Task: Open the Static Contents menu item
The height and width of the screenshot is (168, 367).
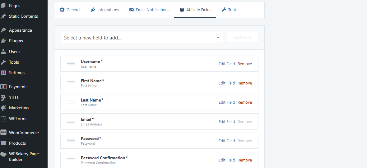Action: 23,16
